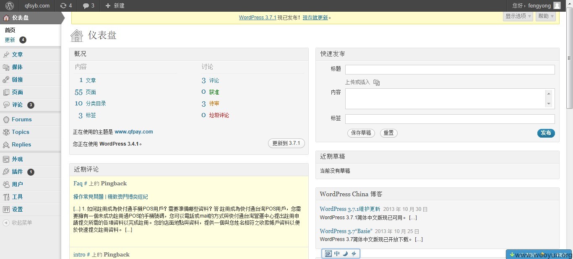Click the IME toolbar logo icon
Screen dimensions: 573x259
click(328, 254)
